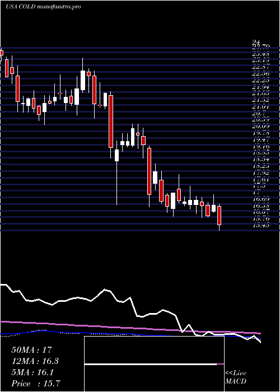Click the '50MA : 17' indicator text
Viewport: 280px width, 392px height.
pyautogui.click(x=31, y=350)
